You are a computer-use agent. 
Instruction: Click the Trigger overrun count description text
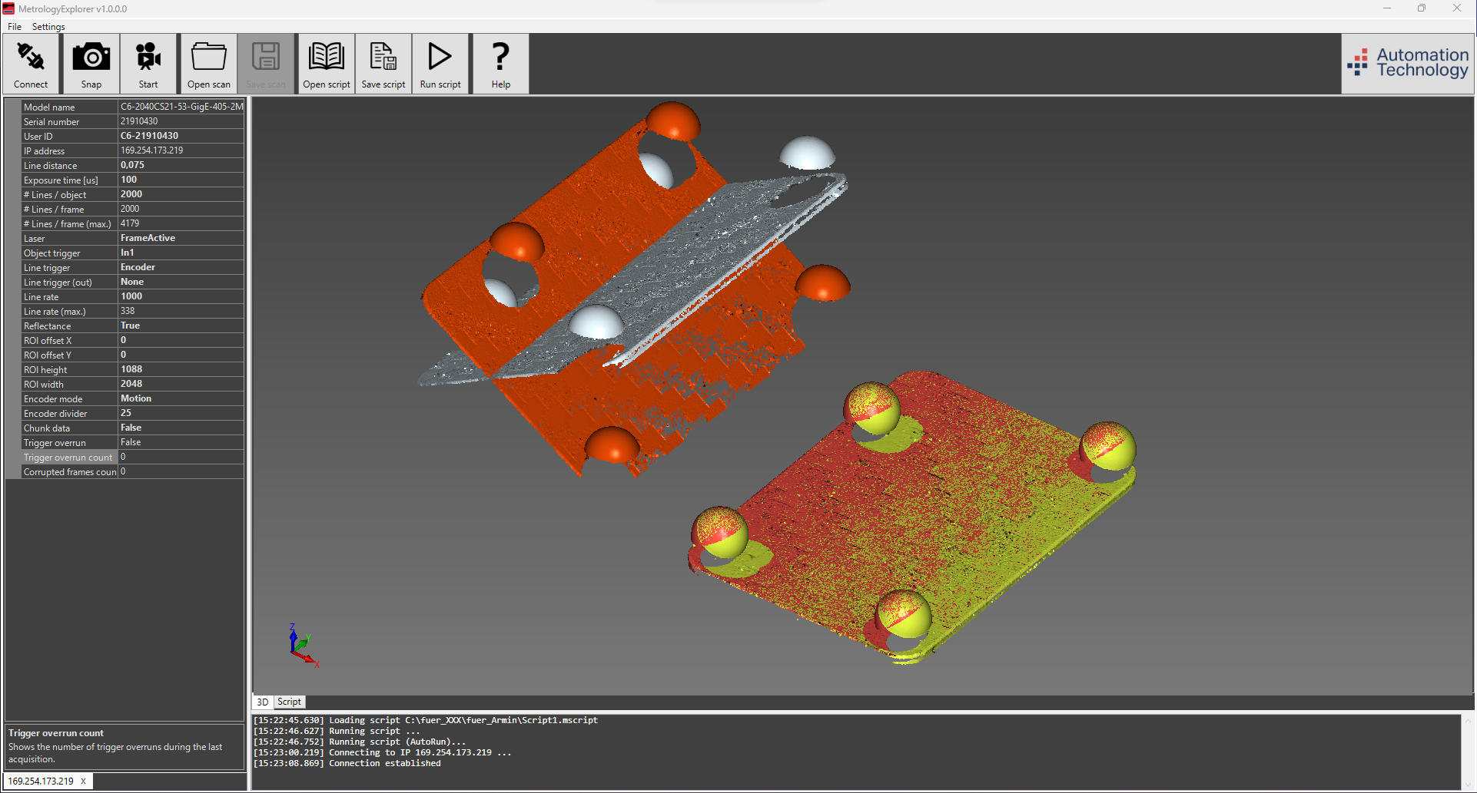(x=115, y=753)
